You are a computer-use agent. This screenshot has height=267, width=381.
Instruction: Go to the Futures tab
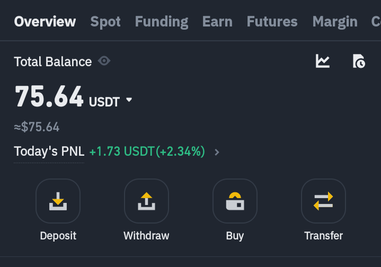[272, 22]
